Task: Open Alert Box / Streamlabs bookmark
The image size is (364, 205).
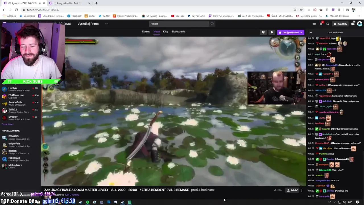Action: (251, 16)
